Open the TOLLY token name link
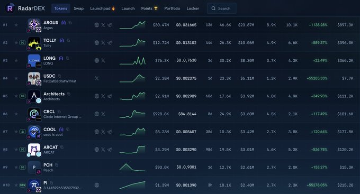 coord(50,40)
